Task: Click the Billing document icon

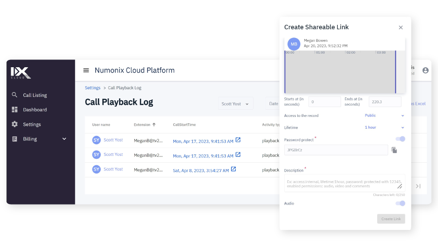Action: [15, 139]
